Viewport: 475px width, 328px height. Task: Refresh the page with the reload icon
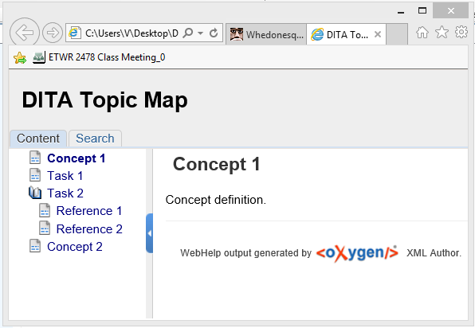pos(214,33)
